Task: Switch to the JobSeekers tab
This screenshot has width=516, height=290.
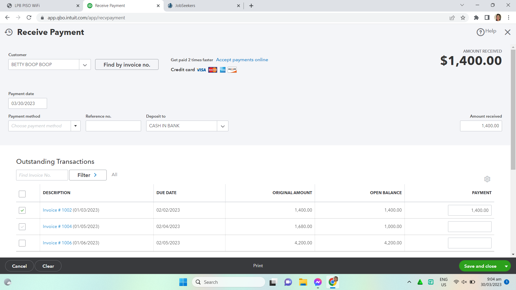Action: click(x=185, y=6)
